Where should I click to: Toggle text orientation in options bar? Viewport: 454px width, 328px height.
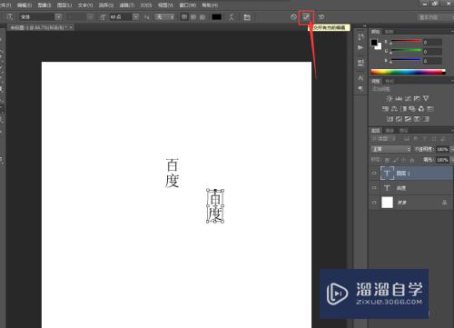click(10, 17)
